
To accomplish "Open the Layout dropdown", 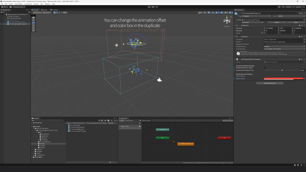I will tap(300, 7).
